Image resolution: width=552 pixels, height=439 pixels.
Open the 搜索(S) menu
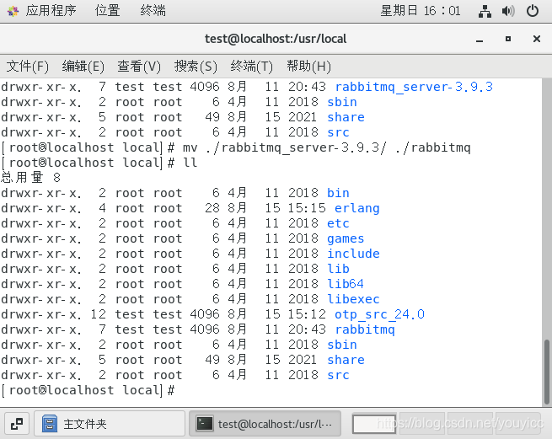pyautogui.click(x=196, y=67)
